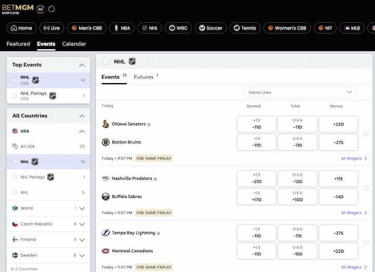Favorite the Ottawa vs Boston game star
This screenshot has width=375, height=272.
(366, 133)
